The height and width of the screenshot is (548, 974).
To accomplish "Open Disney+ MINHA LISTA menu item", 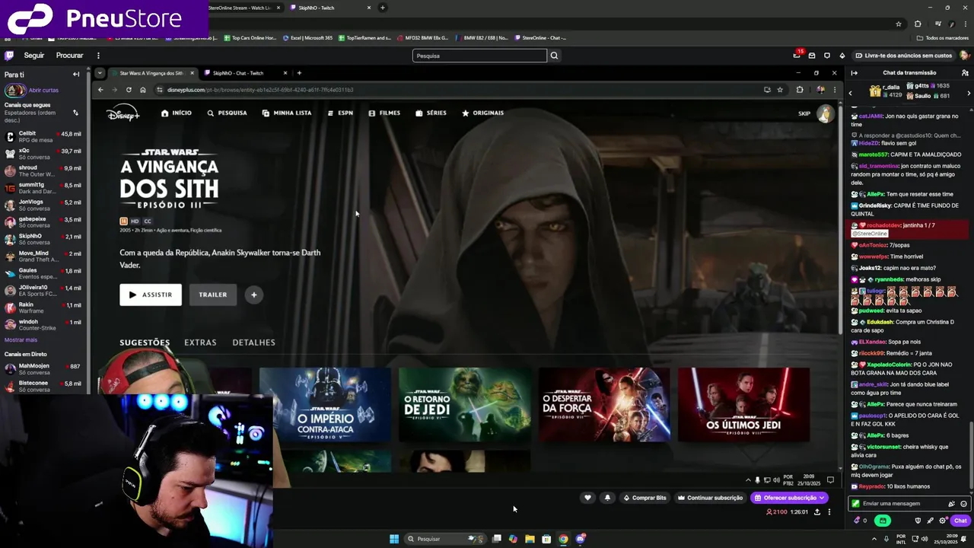I will pyautogui.click(x=287, y=113).
